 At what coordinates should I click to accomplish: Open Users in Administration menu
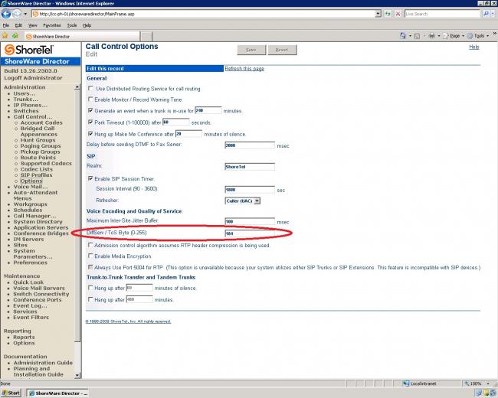coord(25,93)
